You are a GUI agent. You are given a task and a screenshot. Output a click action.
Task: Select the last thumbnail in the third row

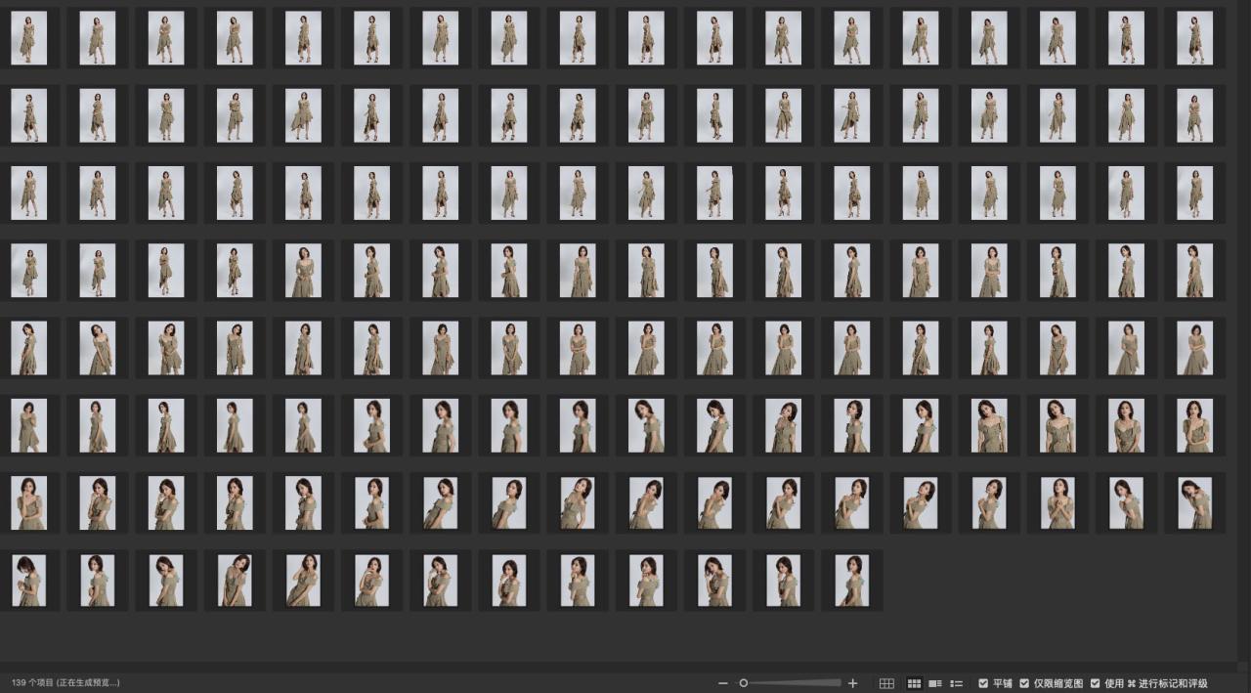[x=1194, y=194]
